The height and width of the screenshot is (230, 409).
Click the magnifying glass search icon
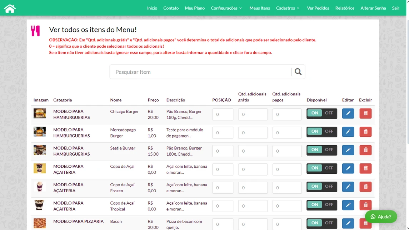coord(298,72)
